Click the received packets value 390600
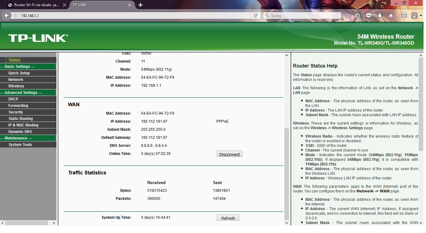 pyautogui.click(x=154, y=199)
